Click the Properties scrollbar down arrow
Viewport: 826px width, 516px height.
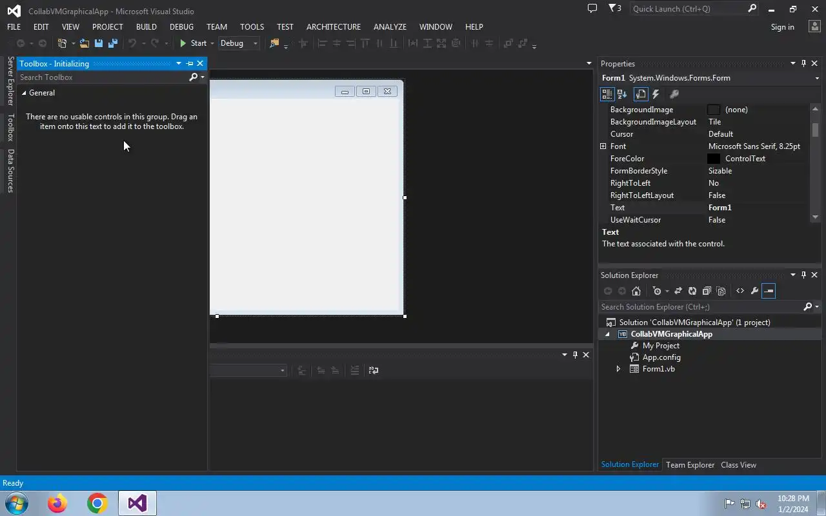pos(815,217)
